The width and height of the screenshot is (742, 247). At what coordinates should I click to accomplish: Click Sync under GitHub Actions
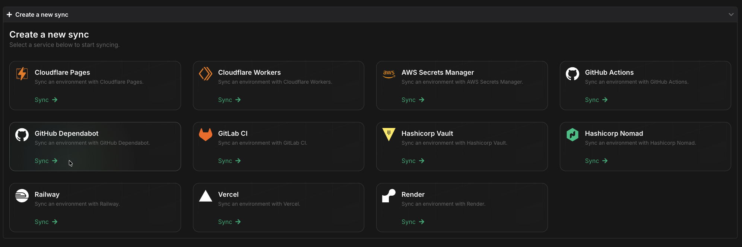[x=596, y=100]
